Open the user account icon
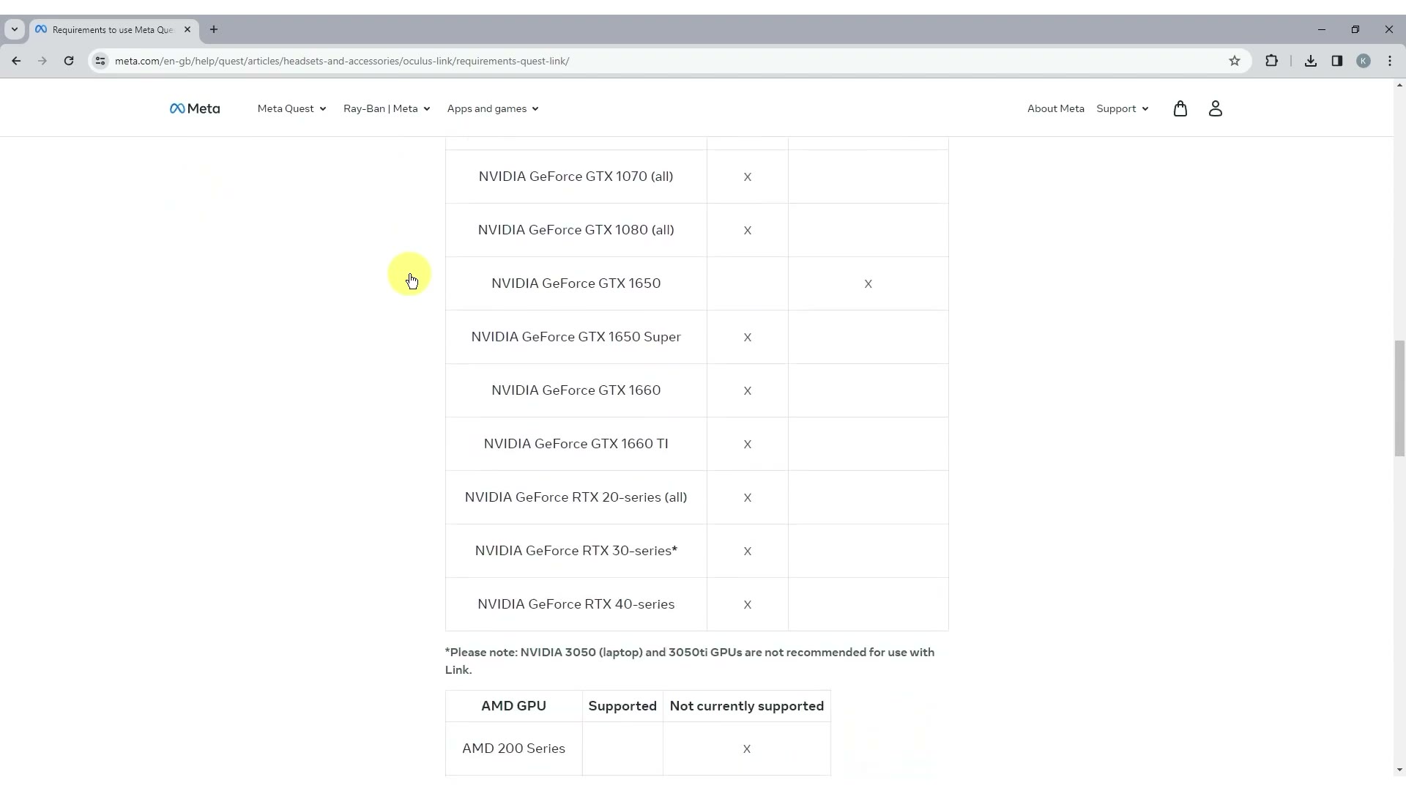This screenshot has width=1406, height=791. point(1215,108)
